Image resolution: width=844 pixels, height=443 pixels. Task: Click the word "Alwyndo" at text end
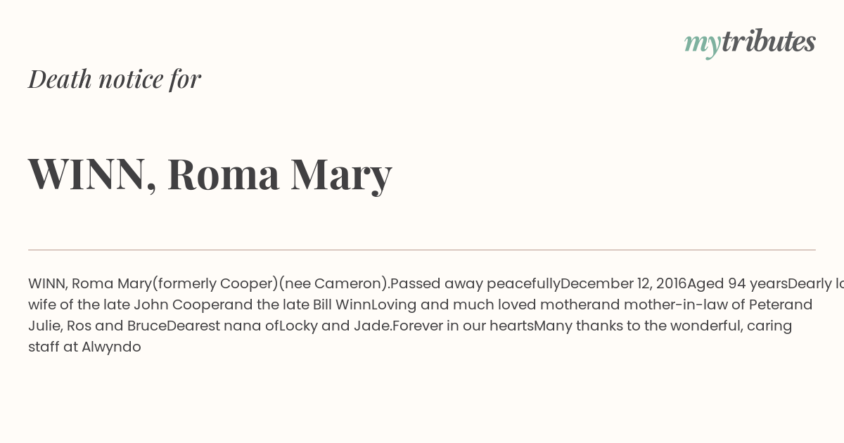click(111, 347)
